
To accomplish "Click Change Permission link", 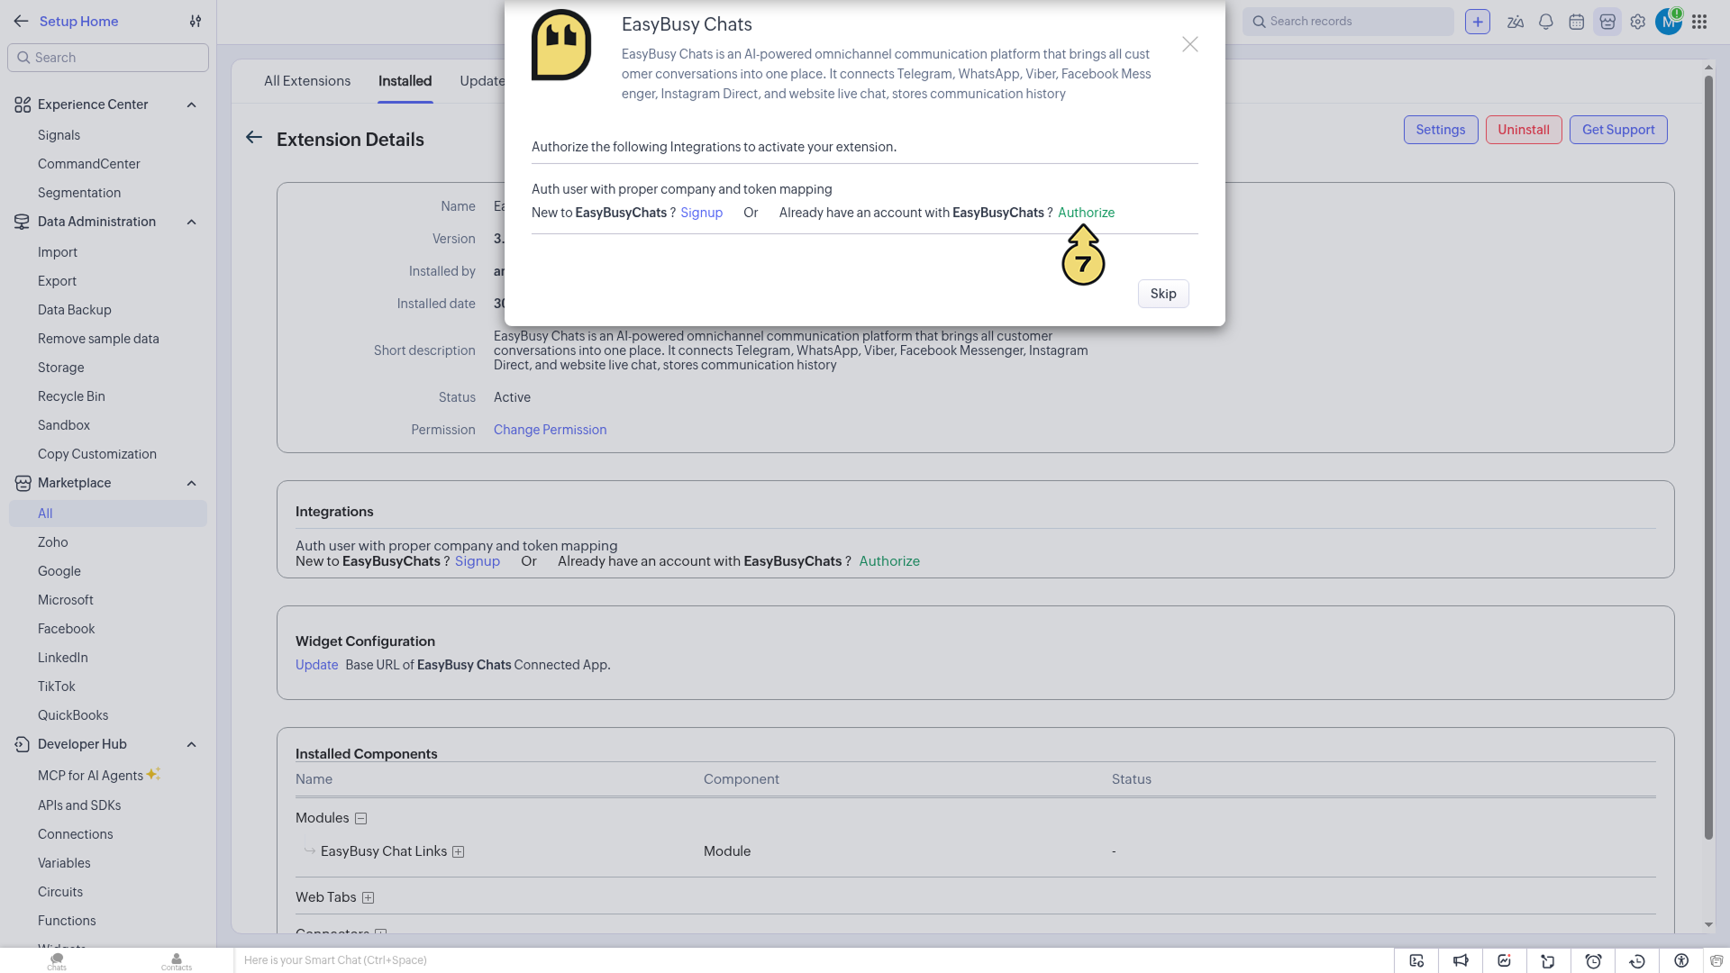I will click(x=550, y=430).
